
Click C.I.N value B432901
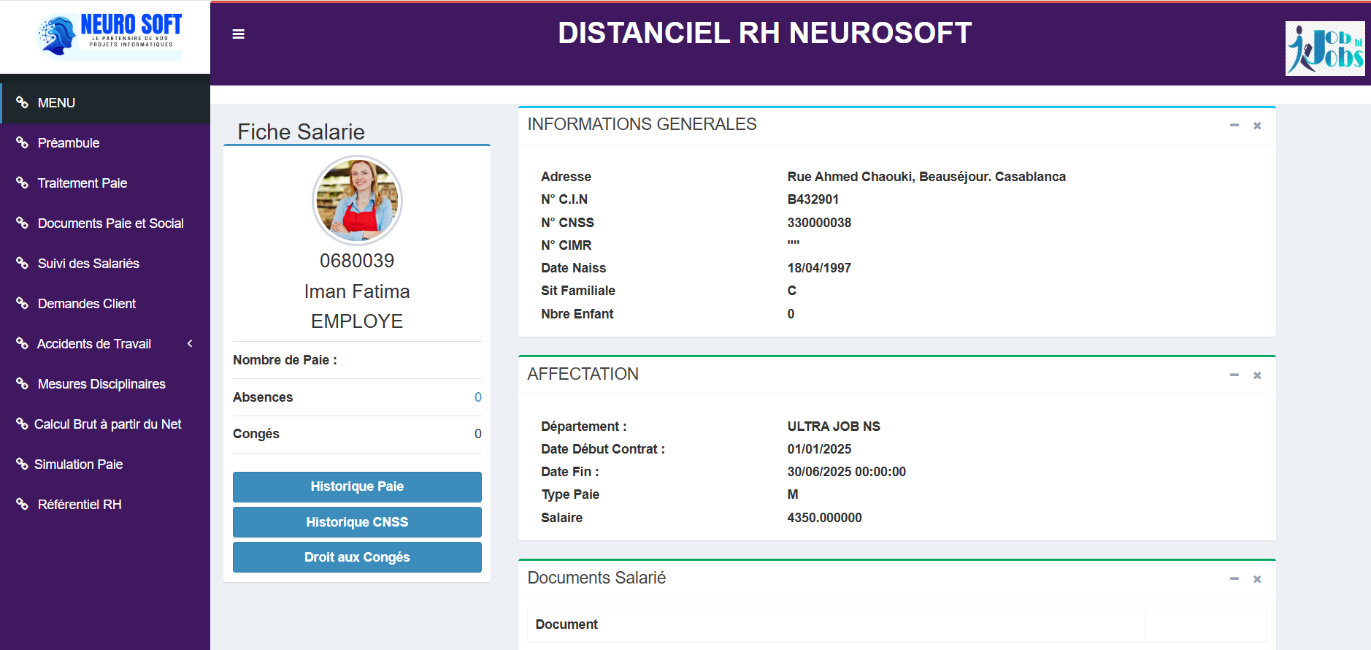pos(813,199)
